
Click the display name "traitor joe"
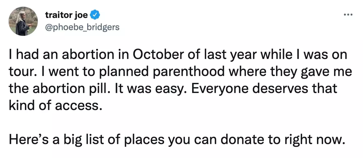tap(67, 15)
